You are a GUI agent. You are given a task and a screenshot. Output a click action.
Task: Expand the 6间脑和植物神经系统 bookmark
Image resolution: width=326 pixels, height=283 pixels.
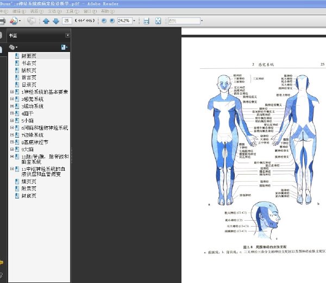coord(12,127)
